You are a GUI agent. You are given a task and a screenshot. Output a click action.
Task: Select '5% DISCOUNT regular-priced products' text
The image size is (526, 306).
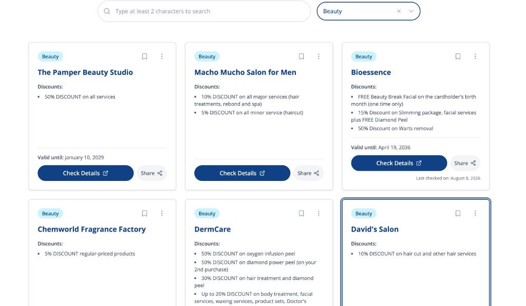(90, 254)
